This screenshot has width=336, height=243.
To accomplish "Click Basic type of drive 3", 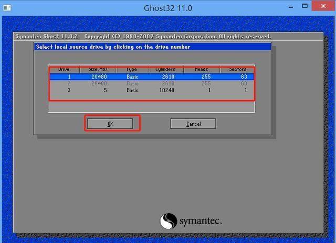I will 132,90.
